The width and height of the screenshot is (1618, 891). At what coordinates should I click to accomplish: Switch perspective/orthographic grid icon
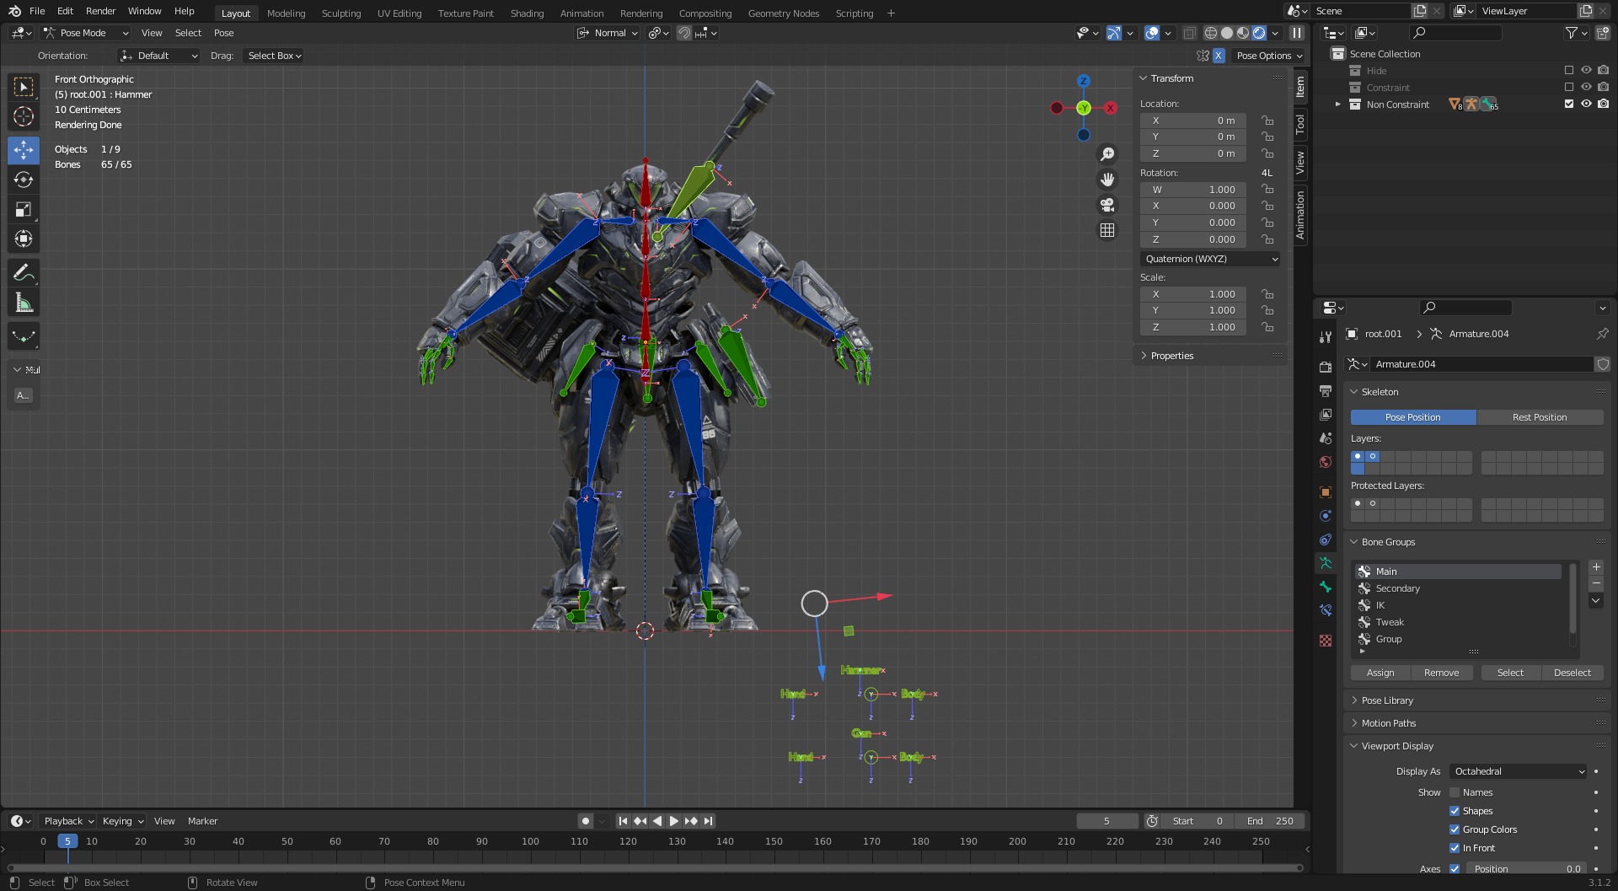[x=1107, y=230]
